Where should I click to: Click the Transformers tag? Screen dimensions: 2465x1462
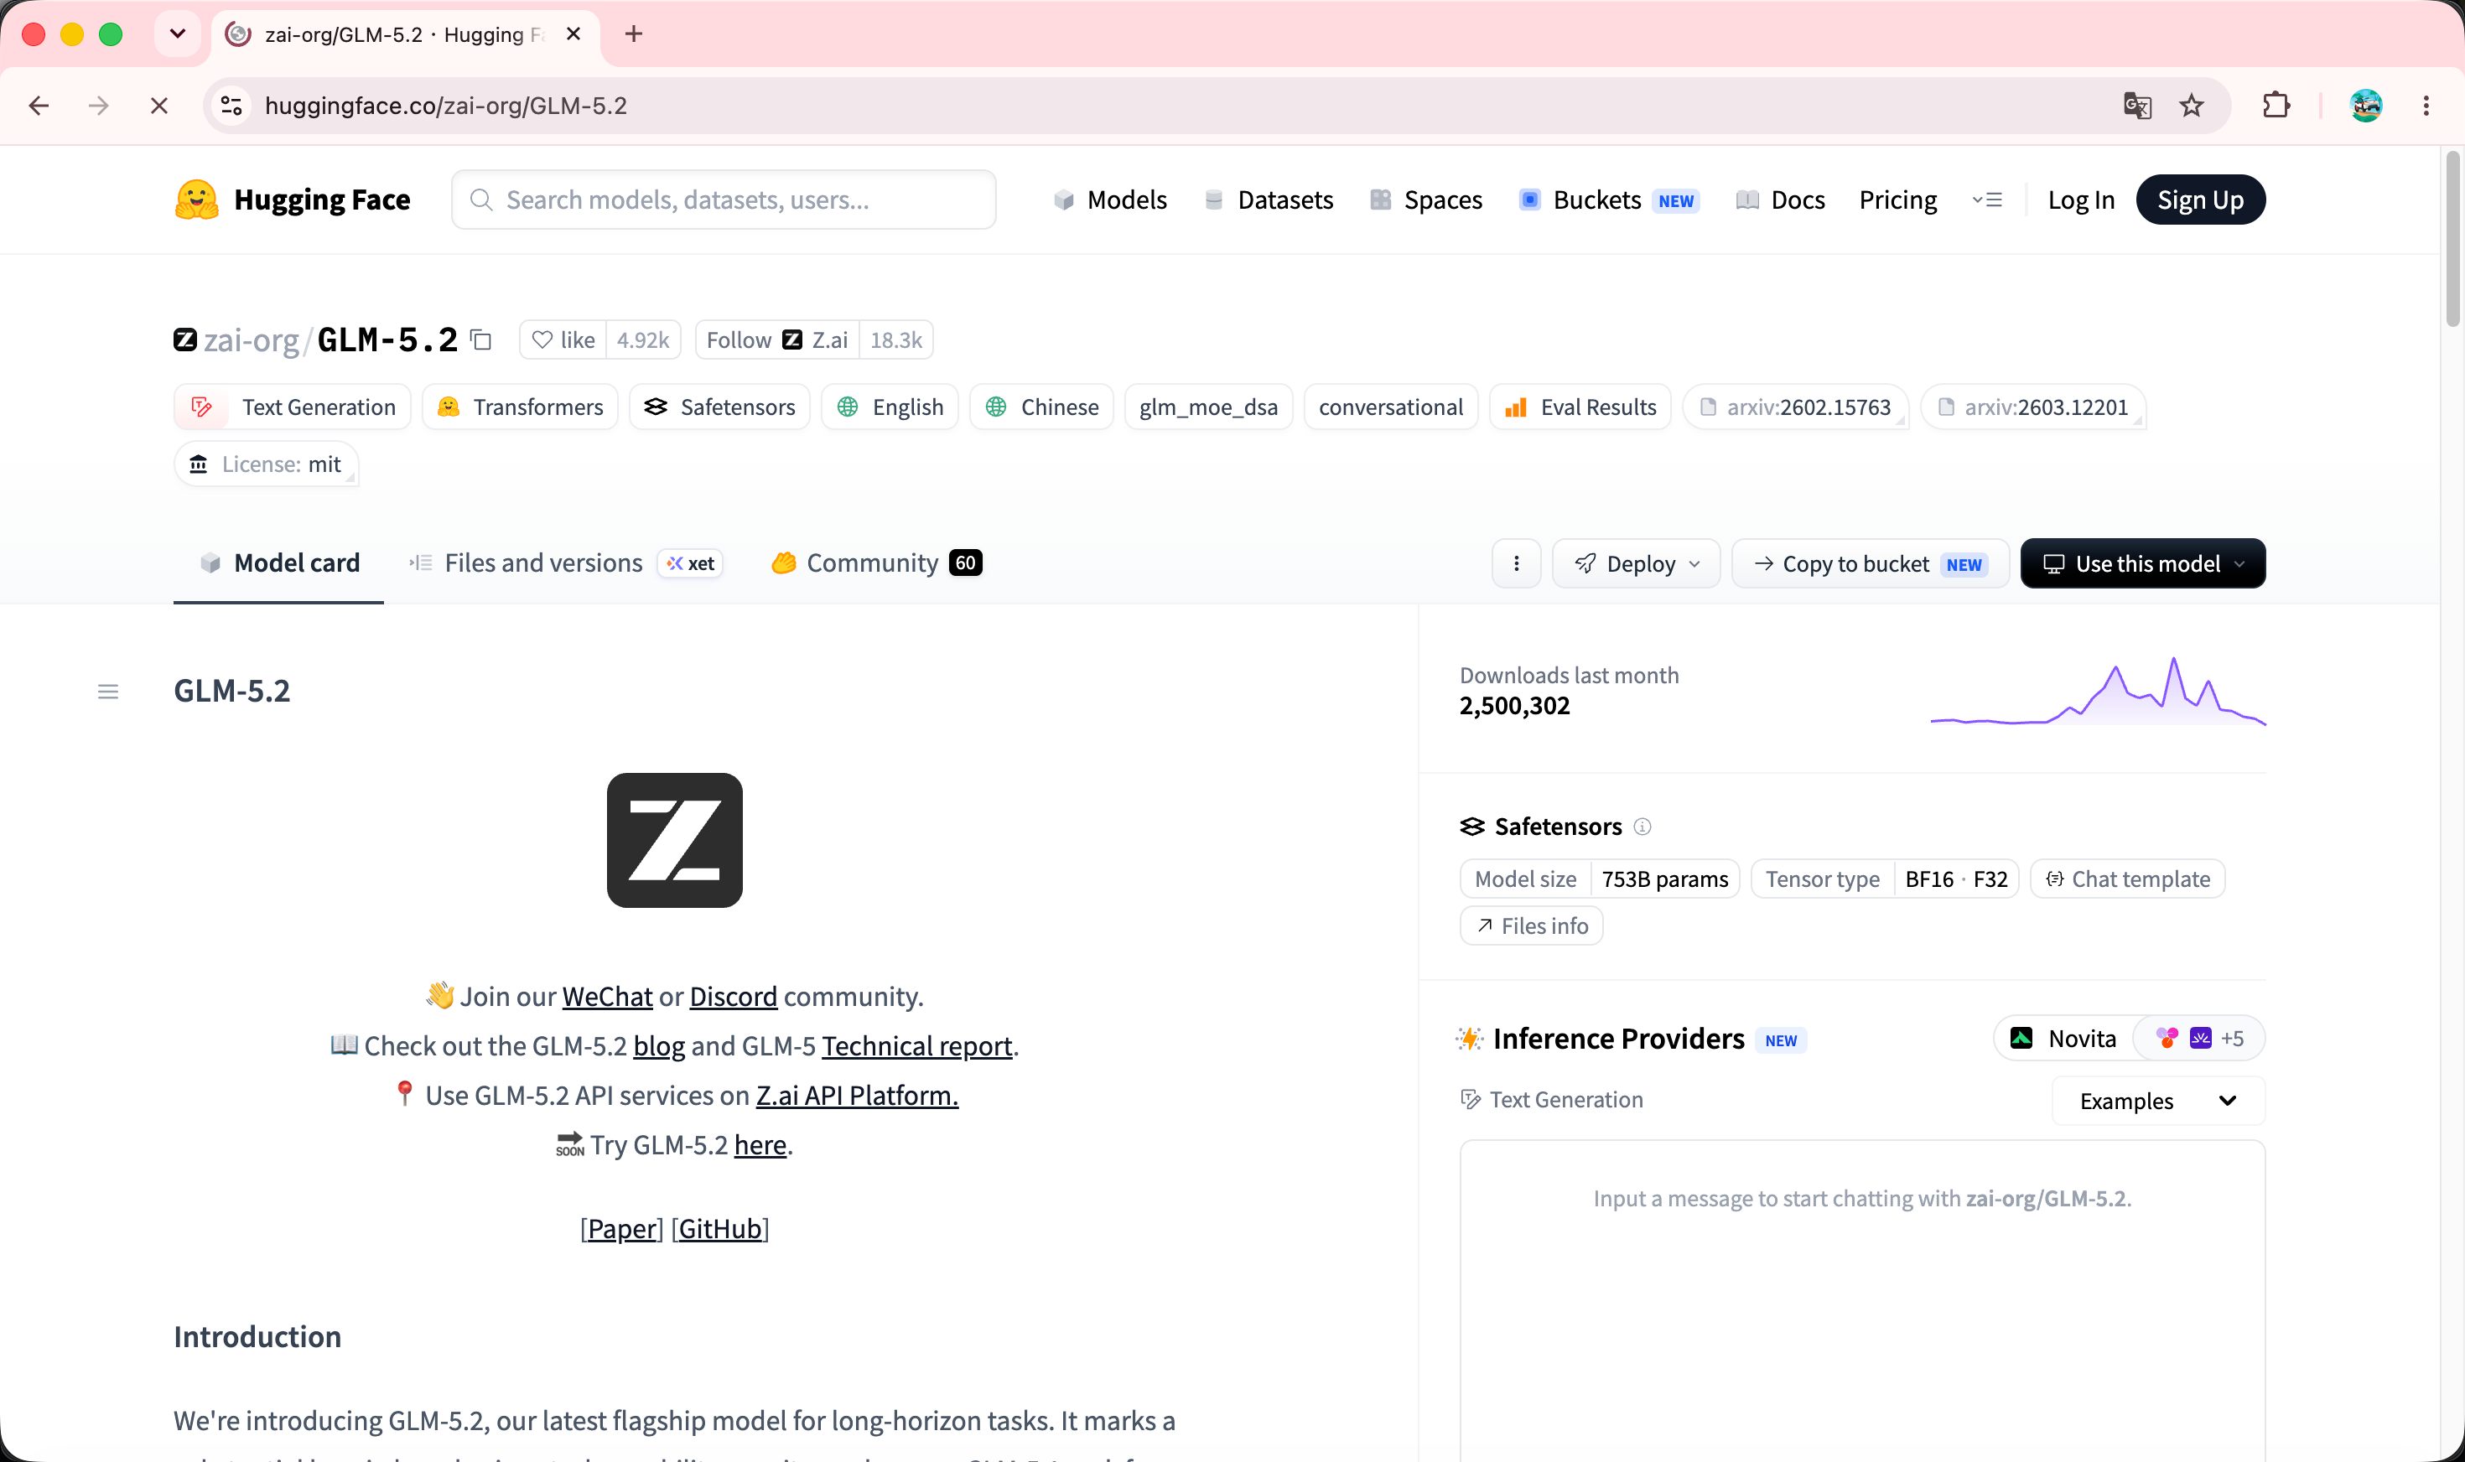coord(520,407)
